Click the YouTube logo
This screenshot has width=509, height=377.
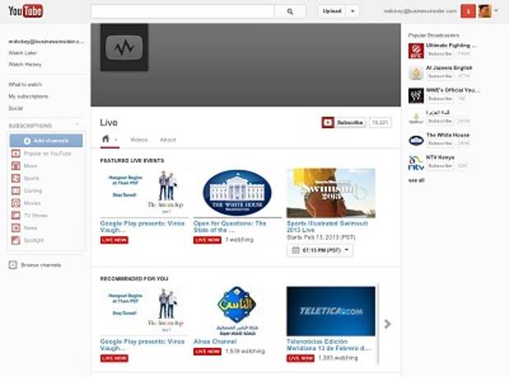25,11
